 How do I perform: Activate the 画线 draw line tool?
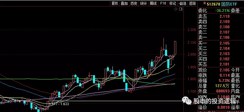tap(153, 3)
